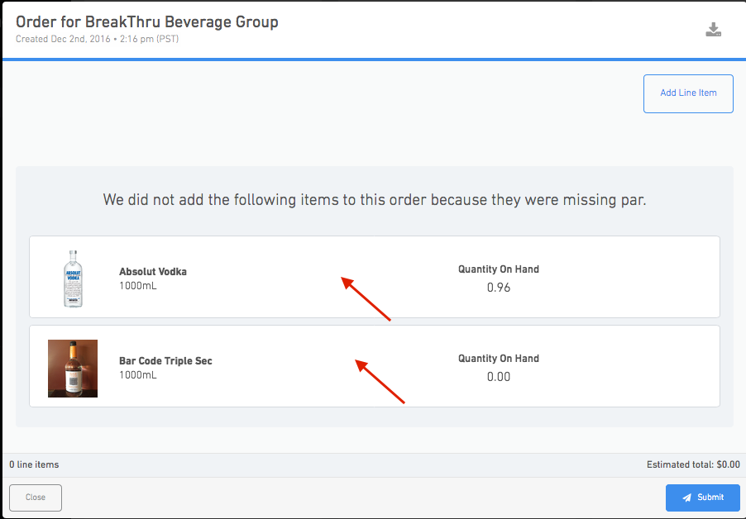746x519 pixels.
Task: Click the Estimated total: $0.00 text
Action: pyautogui.click(x=693, y=464)
